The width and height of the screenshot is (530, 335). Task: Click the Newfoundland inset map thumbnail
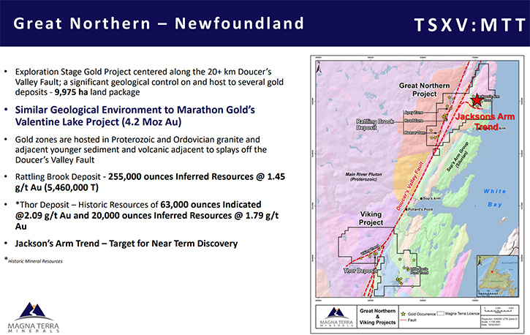click(x=497, y=276)
